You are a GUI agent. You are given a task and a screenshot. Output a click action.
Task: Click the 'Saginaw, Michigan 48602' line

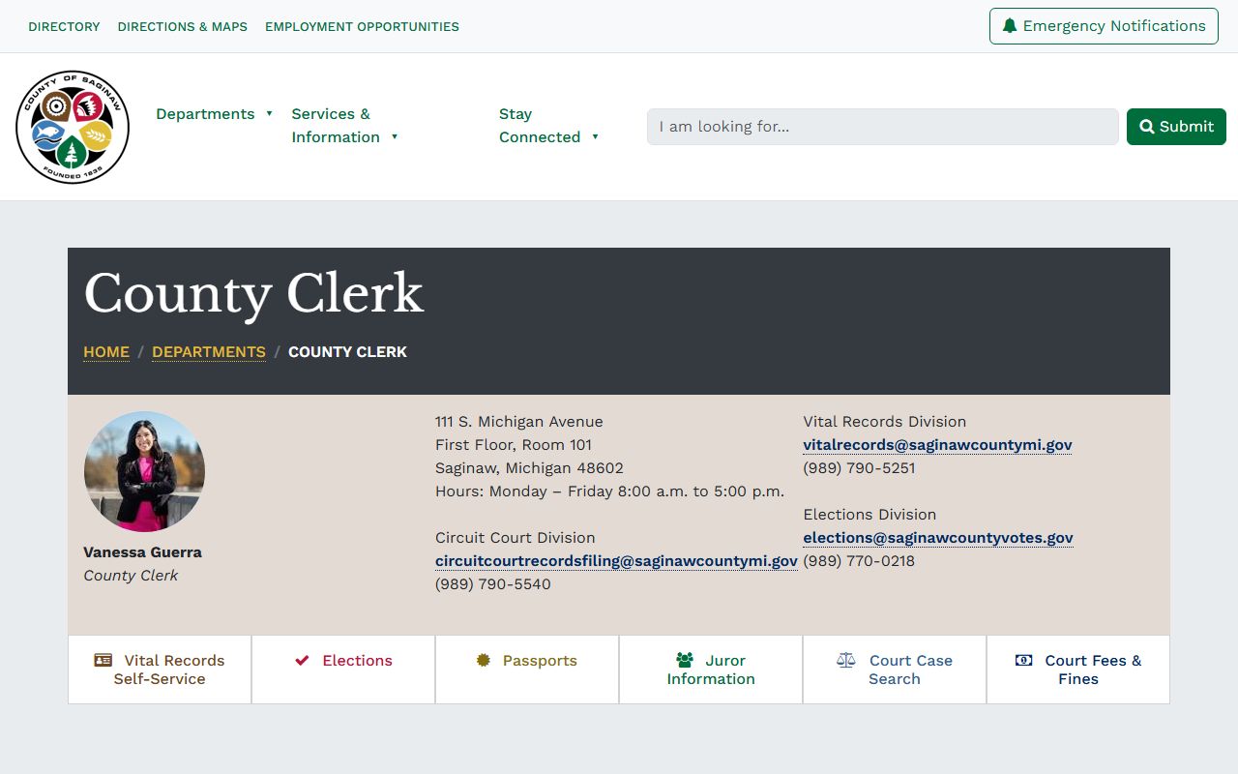pos(529,468)
